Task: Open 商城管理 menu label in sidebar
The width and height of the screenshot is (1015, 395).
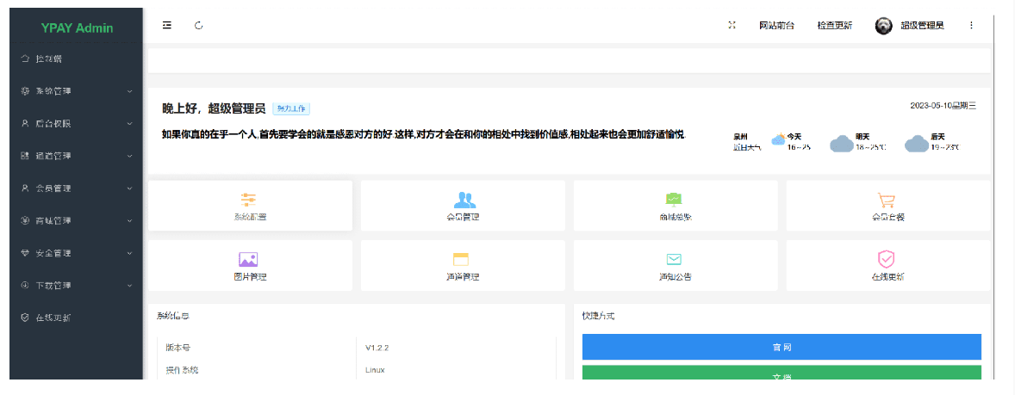Action: point(53,220)
